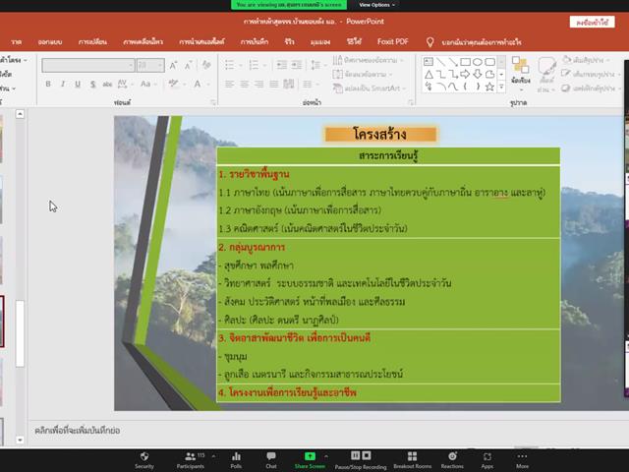Open the Foxit PDF ribbon tab
The height and width of the screenshot is (472, 629).
click(x=392, y=41)
